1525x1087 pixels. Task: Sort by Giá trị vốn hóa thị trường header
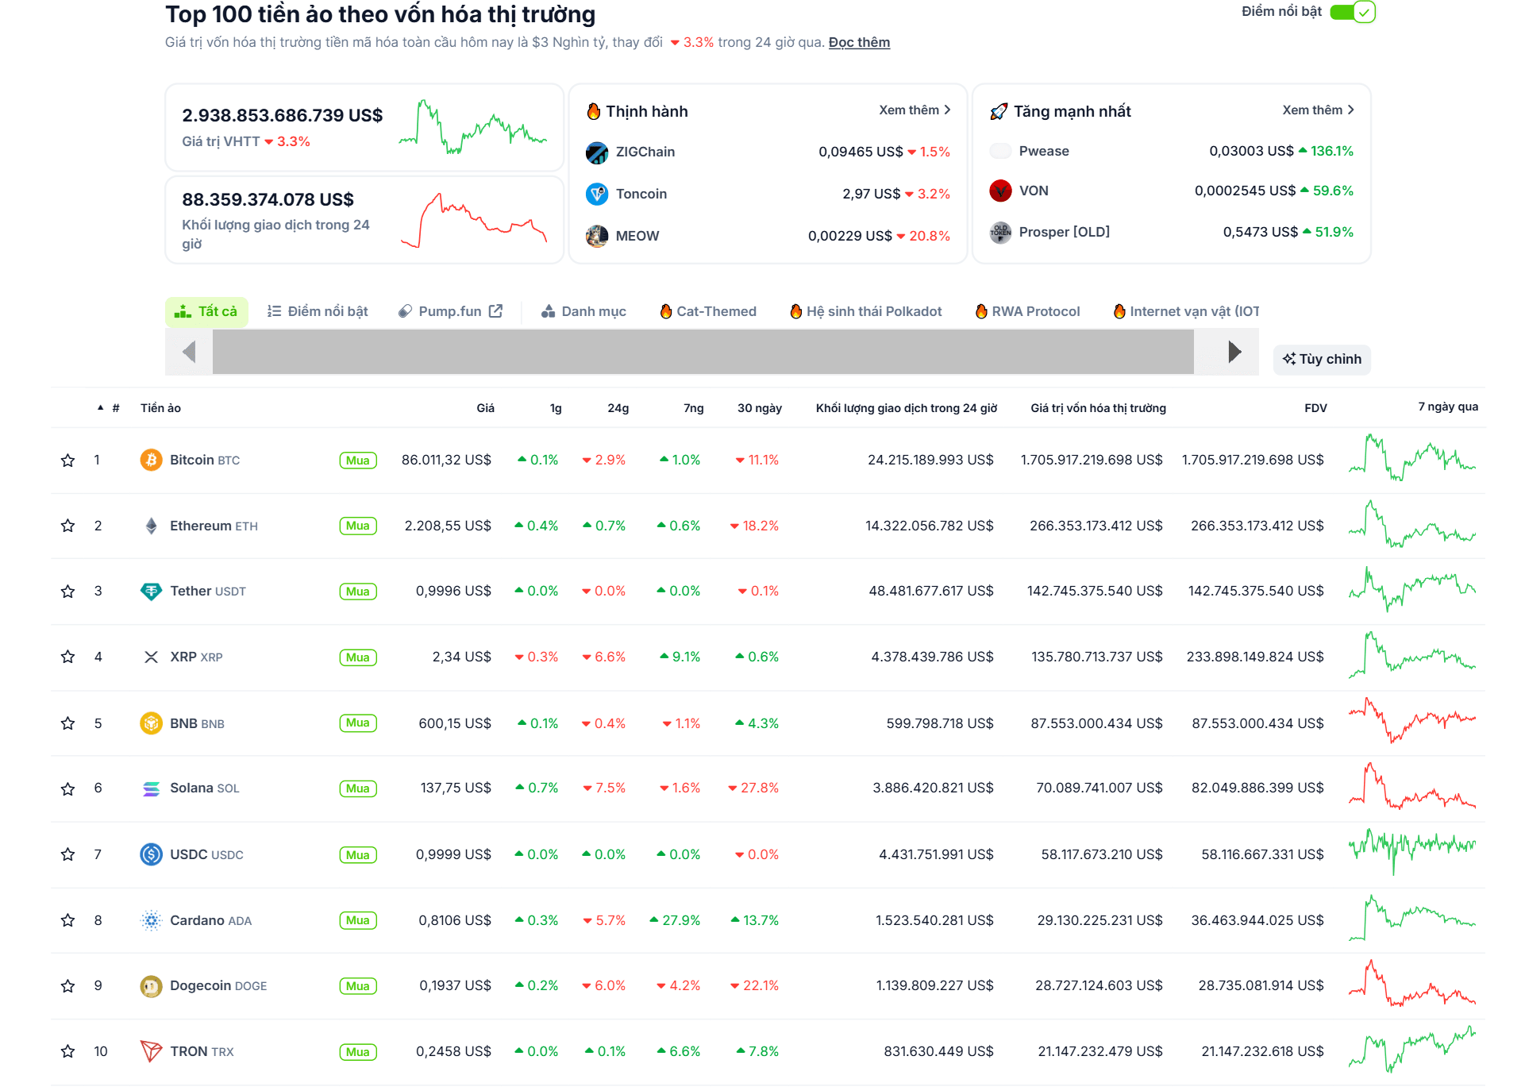point(1098,408)
